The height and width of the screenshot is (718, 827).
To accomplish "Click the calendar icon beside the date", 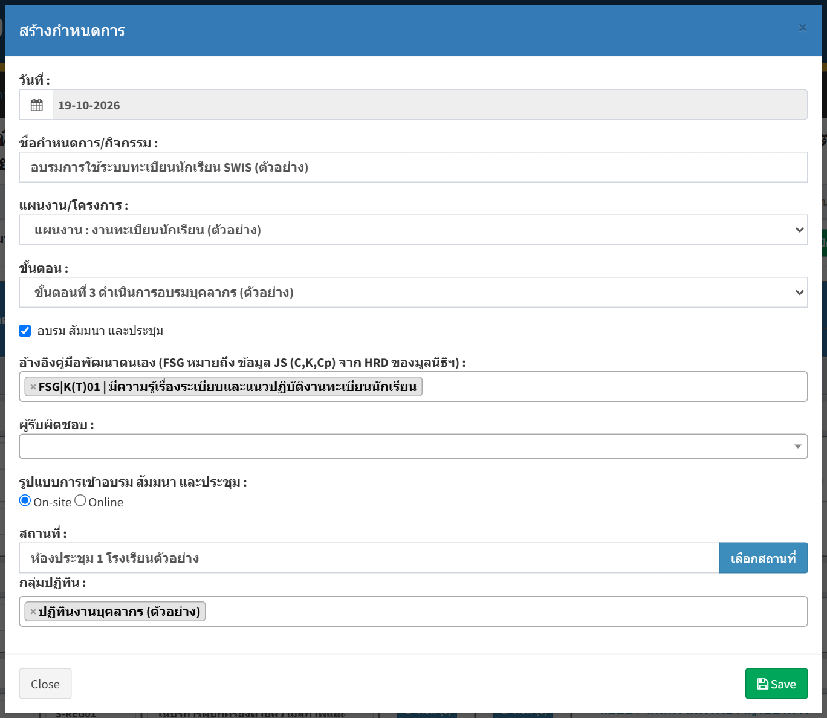I will [37, 105].
